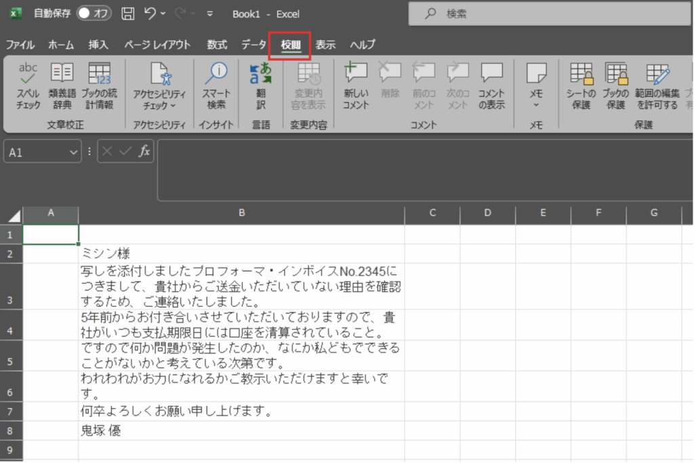Select the cell containing 鬼塚 優
The width and height of the screenshot is (694, 463).
(x=242, y=431)
